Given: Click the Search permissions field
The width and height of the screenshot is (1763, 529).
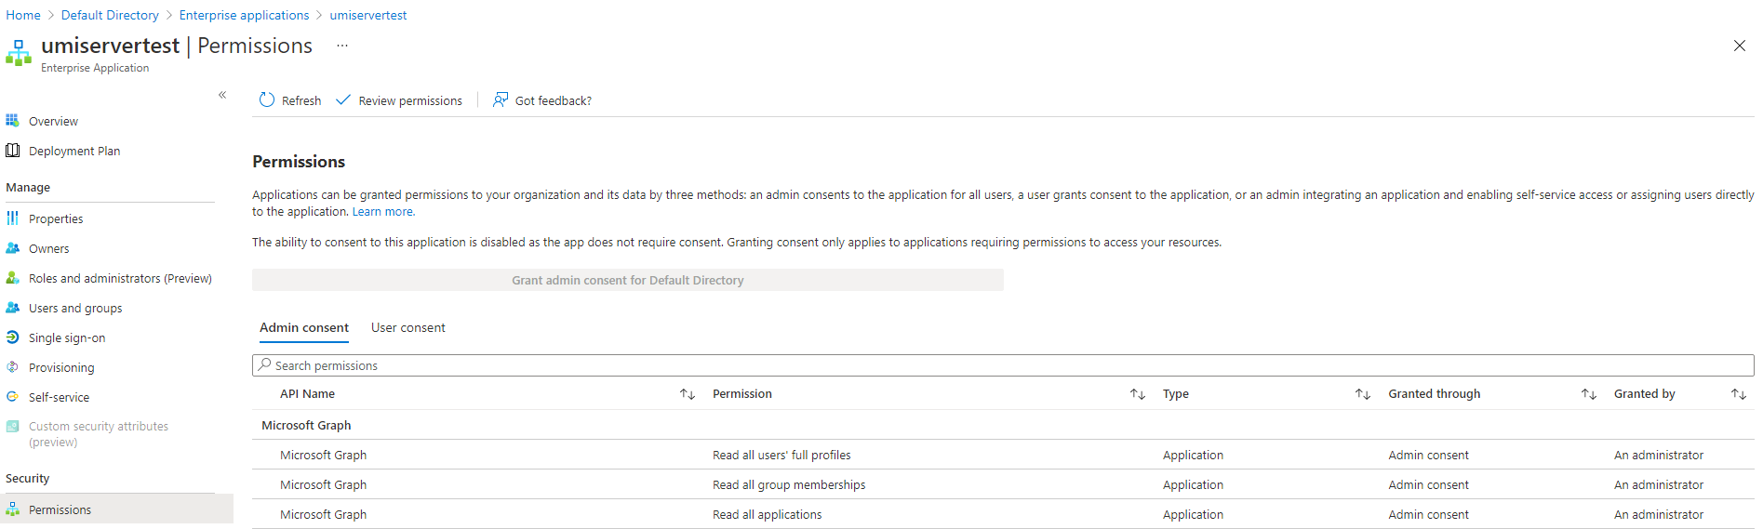Looking at the screenshot, I should pyautogui.click(x=1003, y=366).
